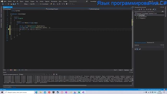The width and height of the screenshot is (167, 94).
Task: Click the warnings count indicator in editor status
Action: pos(15,70)
